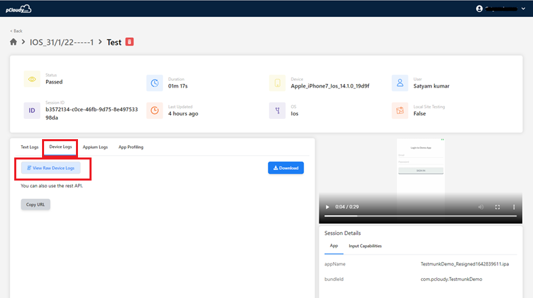The width and height of the screenshot is (533, 298).
Task: Click the user profile avatar icon
Action: click(480, 8)
